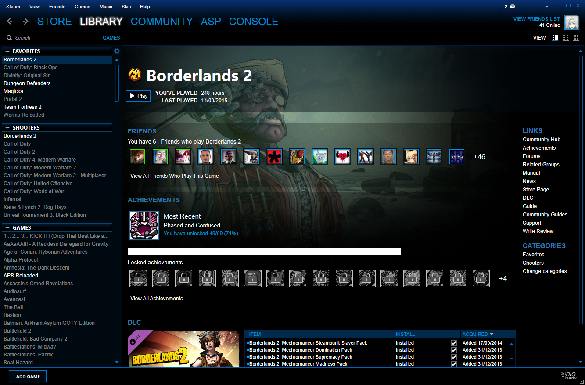Open the flag-painted mask friend avatar
The height and width of the screenshot is (385, 585).
point(229,157)
